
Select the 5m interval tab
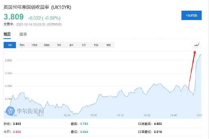[x=22, y=45]
